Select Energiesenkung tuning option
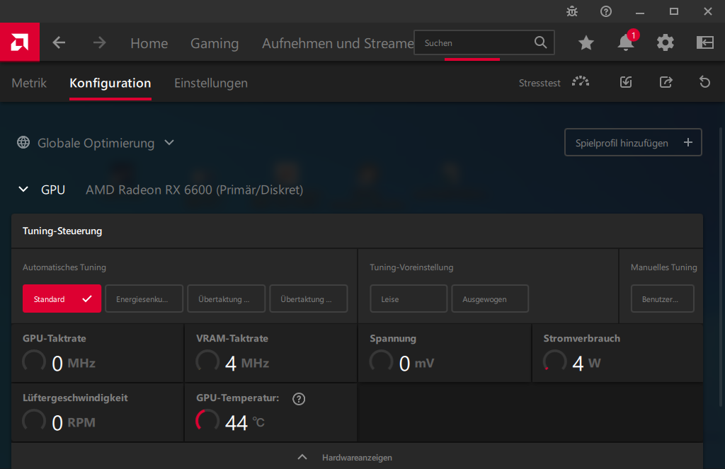This screenshot has width=725, height=469. pyautogui.click(x=144, y=299)
